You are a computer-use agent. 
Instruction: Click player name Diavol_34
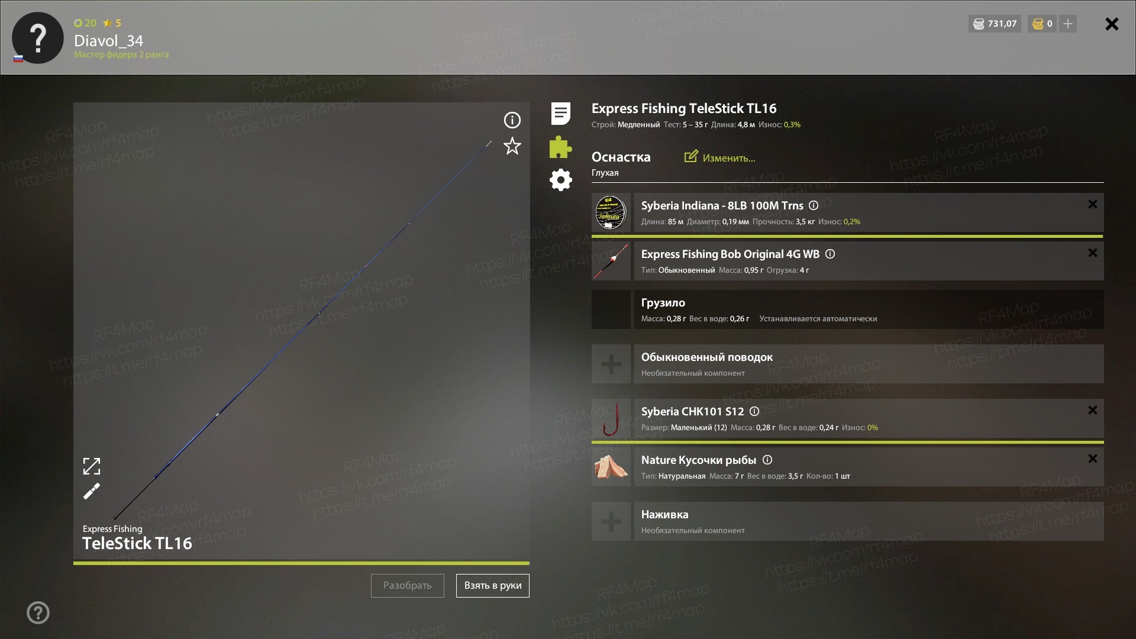[x=108, y=41]
